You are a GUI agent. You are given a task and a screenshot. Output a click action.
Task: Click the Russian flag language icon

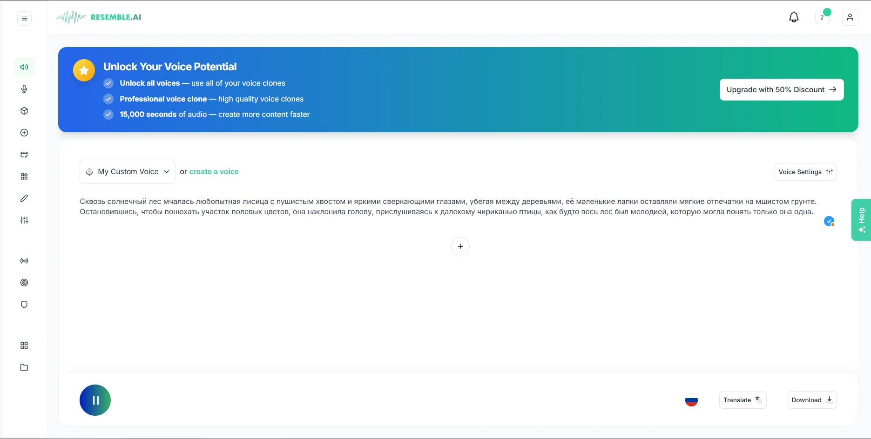tap(691, 400)
